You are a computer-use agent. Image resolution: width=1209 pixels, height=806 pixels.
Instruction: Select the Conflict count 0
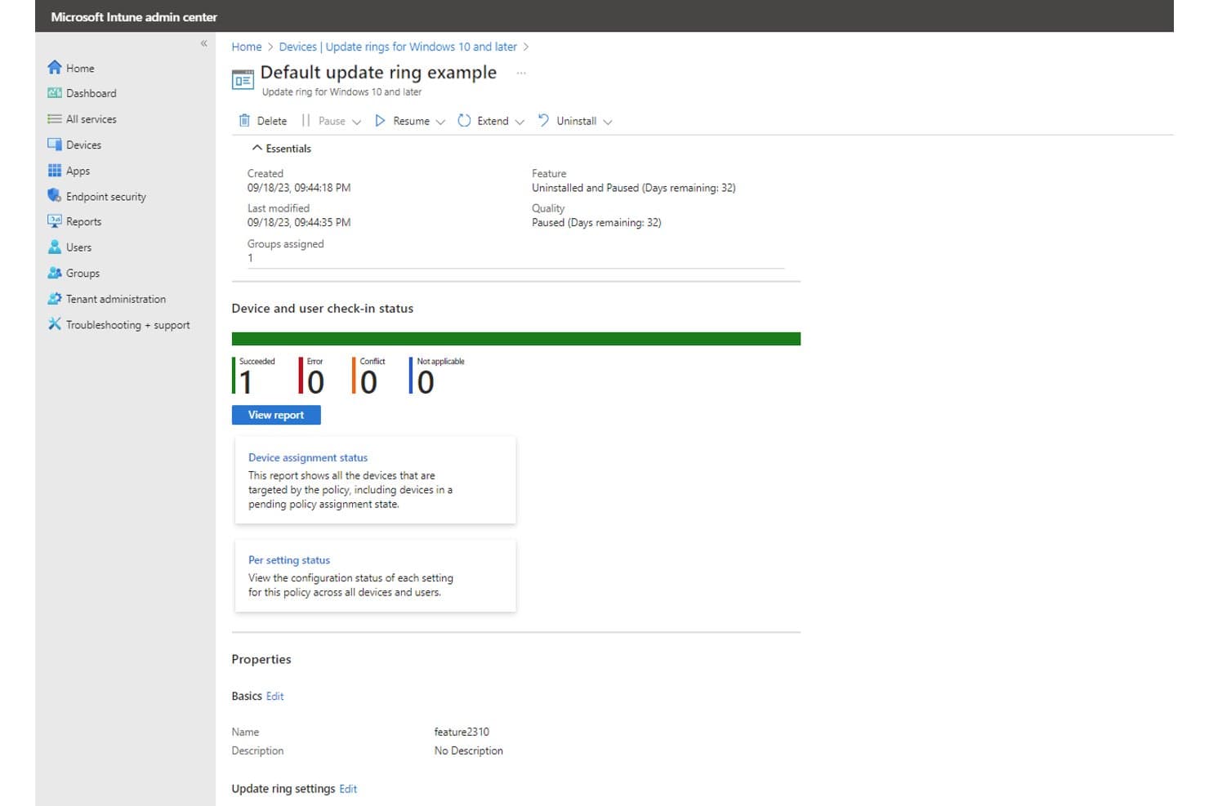(x=368, y=381)
